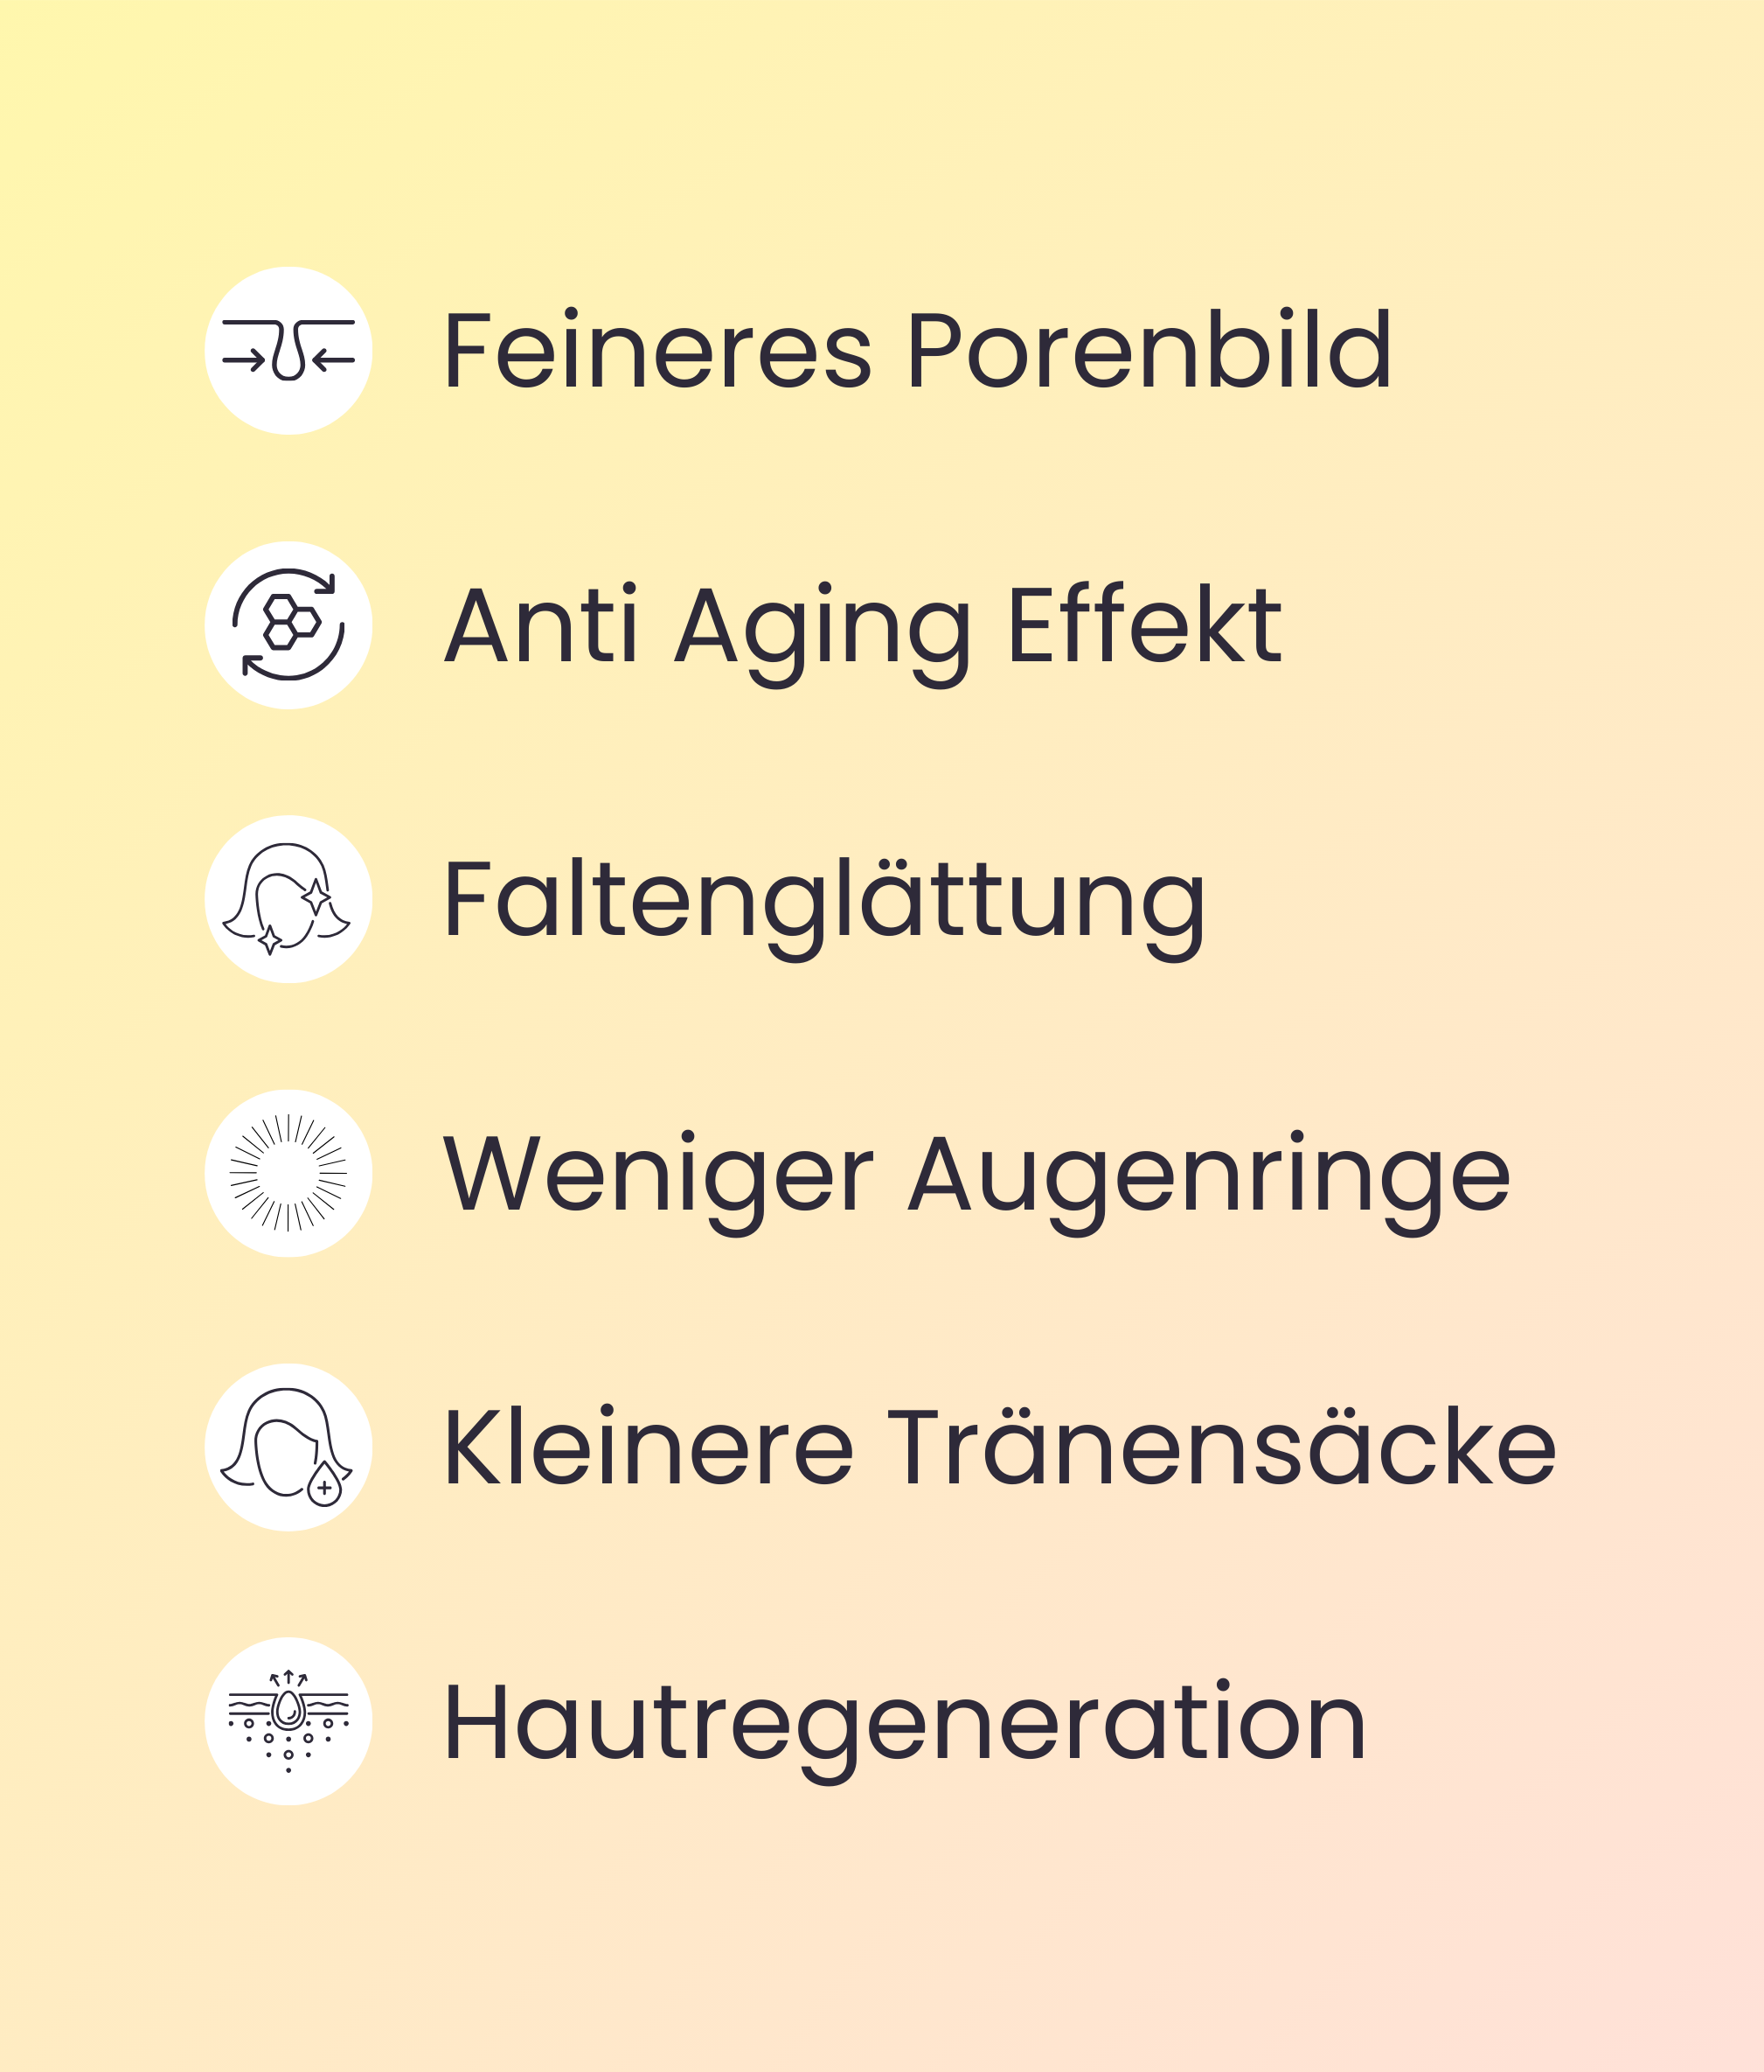Select the "Hautregeneration" label
This screenshot has height=2072, width=1764.
905,1723
